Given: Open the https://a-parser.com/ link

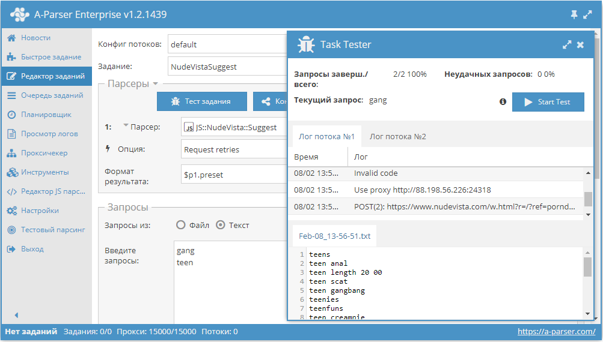Looking at the screenshot, I should tap(557, 331).
